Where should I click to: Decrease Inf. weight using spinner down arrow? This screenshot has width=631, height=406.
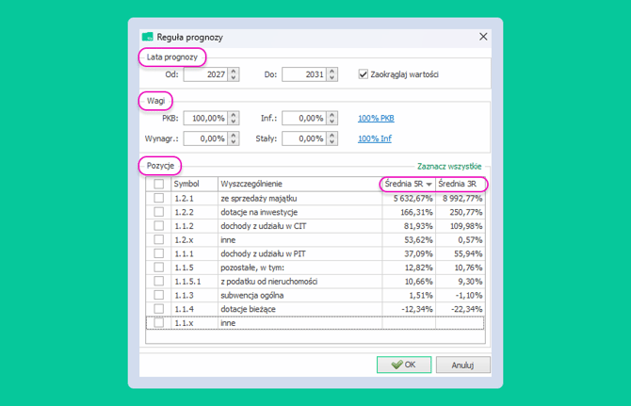click(332, 122)
